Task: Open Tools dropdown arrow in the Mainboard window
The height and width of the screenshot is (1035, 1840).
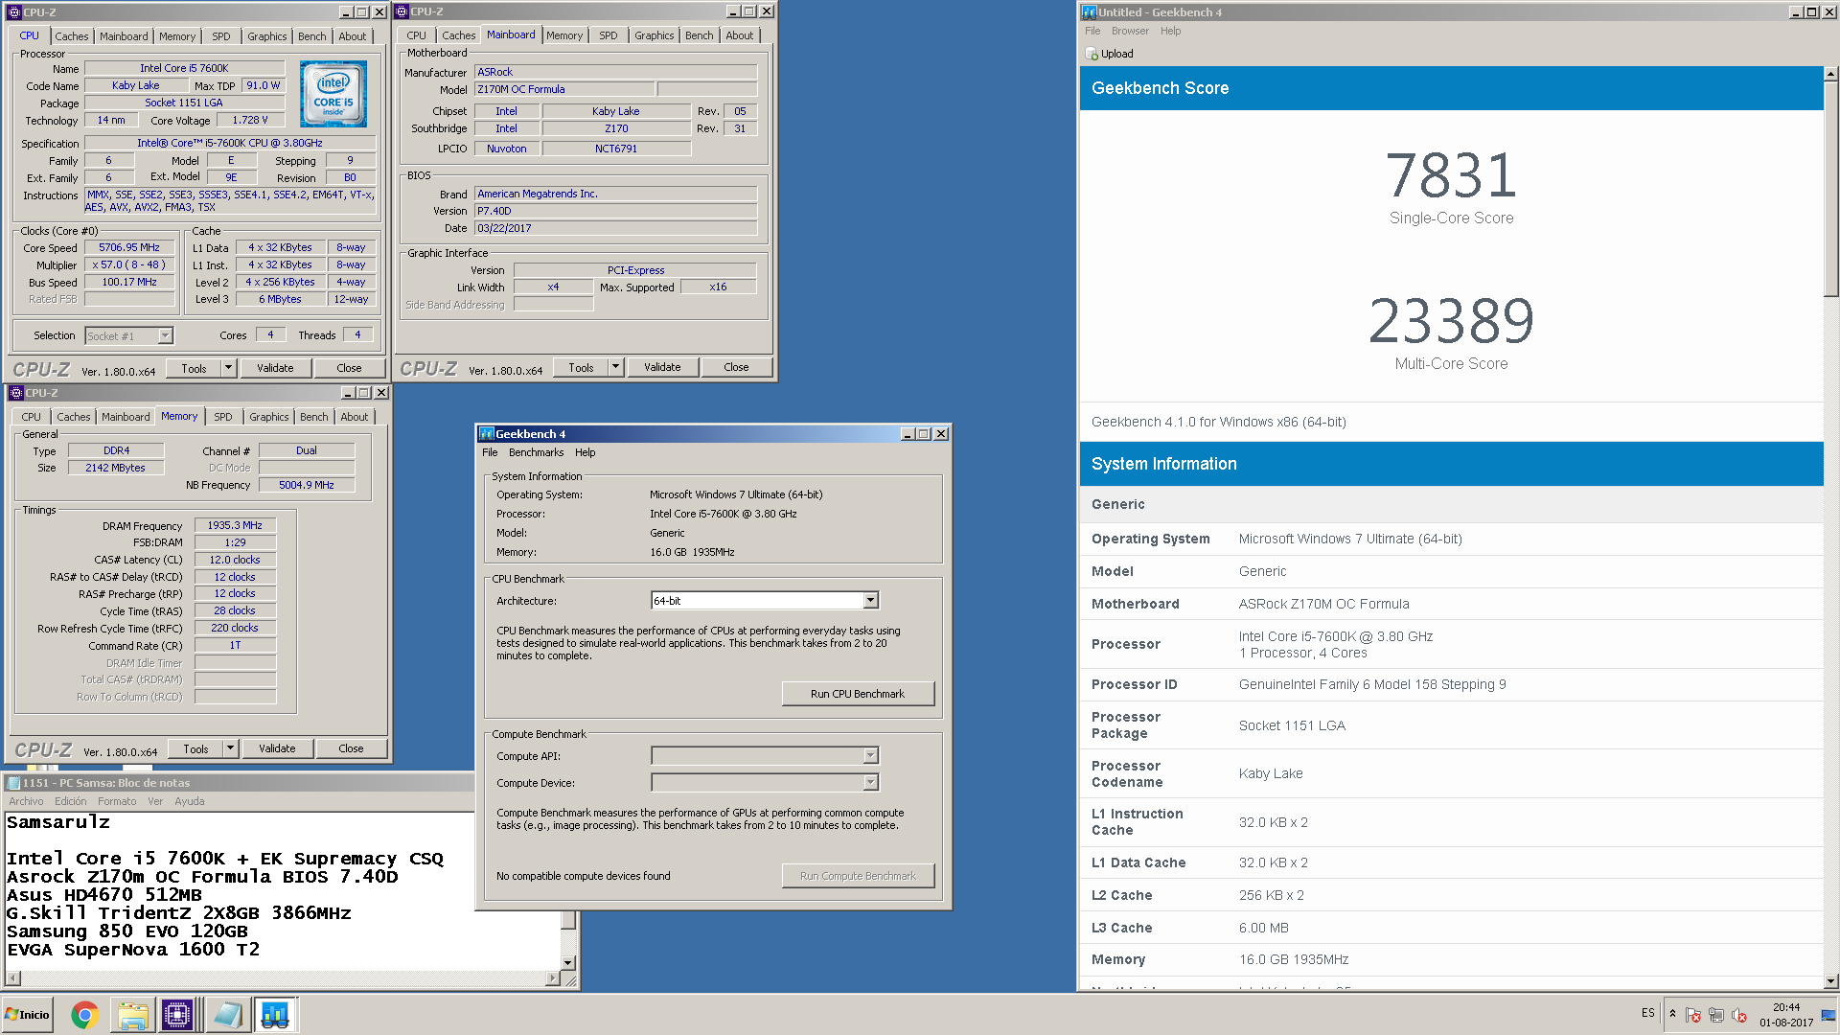Action: click(615, 367)
